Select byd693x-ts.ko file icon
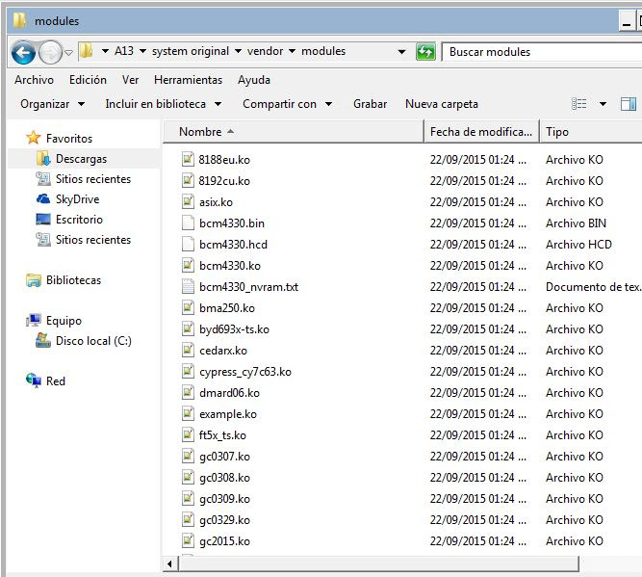This screenshot has width=642, height=577. [x=188, y=328]
